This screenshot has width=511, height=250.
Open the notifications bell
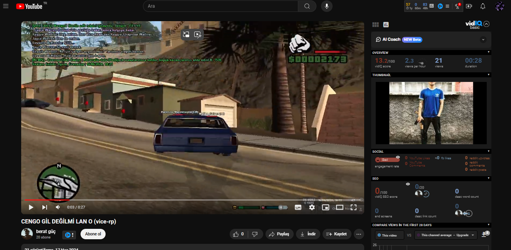click(483, 6)
